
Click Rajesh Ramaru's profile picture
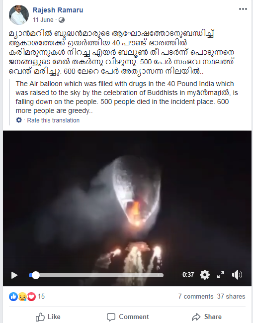[x=19, y=15]
